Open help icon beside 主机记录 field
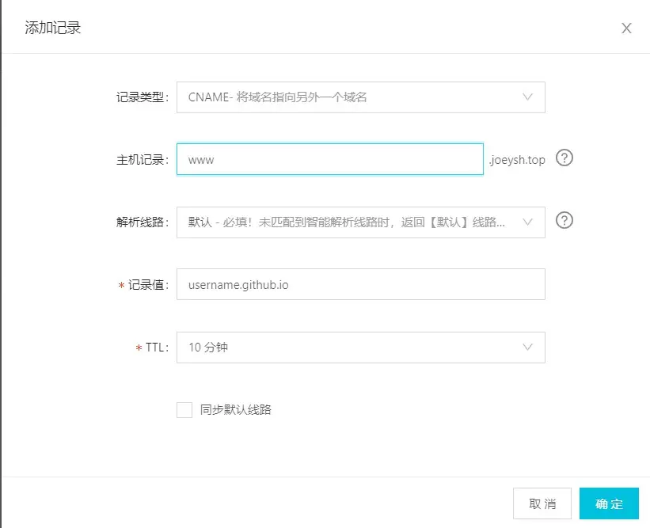The image size is (650, 528). [x=564, y=158]
